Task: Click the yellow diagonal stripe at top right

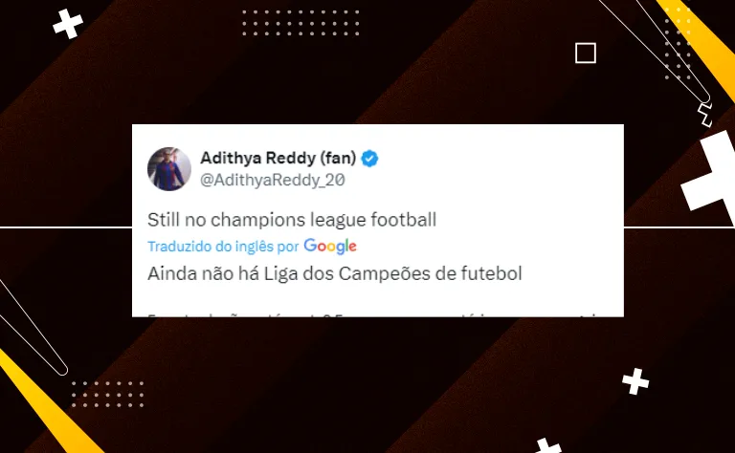Action: pos(700,42)
